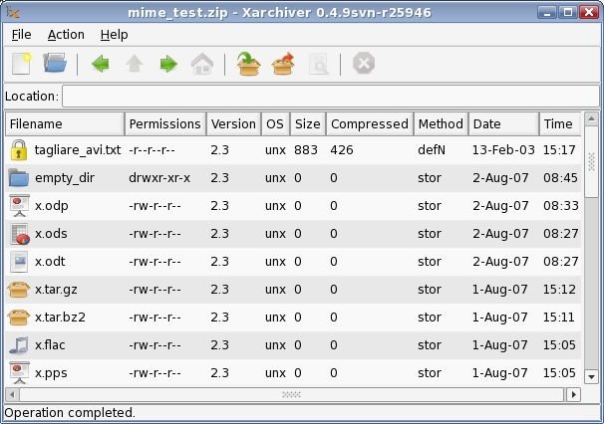This screenshot has height=424, width=604.
Task: Click the defN method cell
Action: (432, 150)
